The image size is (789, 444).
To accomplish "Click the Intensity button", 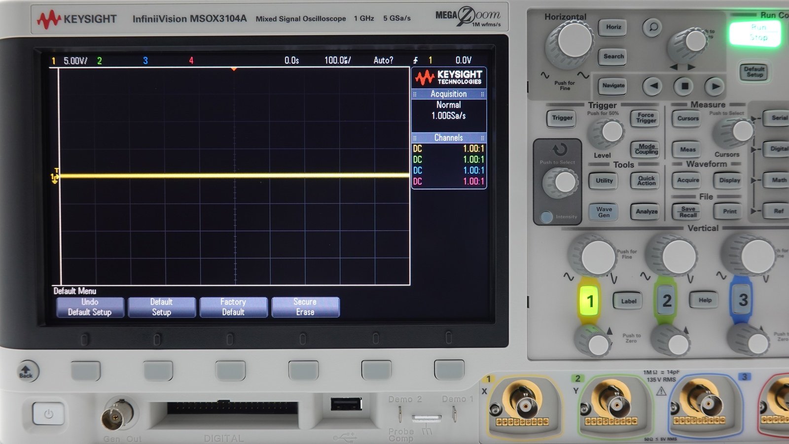I will coord(546,217).
